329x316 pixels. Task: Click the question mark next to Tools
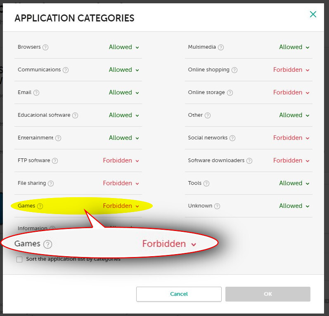[206, 184]
